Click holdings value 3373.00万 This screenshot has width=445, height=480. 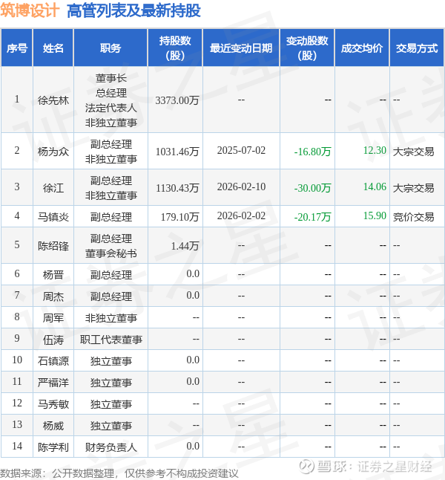tap(177, 100)
